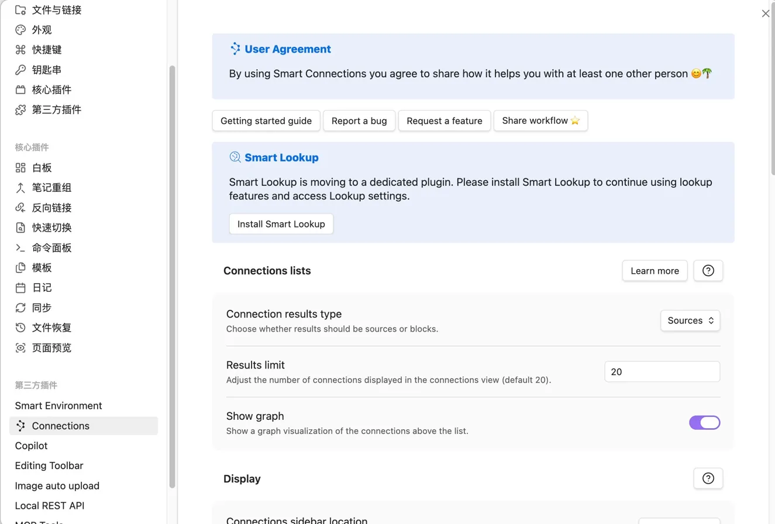Click the Smart Lookup heading text

(x=281, y=157)
